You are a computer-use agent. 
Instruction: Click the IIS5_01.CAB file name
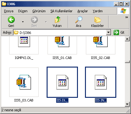point(62,58)
